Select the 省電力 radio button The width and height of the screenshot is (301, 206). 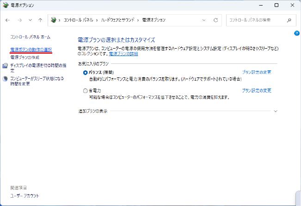(86, 91)
